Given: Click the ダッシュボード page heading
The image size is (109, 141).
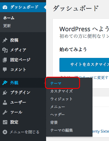Looking at the screenshot, I should click(76, 8).
